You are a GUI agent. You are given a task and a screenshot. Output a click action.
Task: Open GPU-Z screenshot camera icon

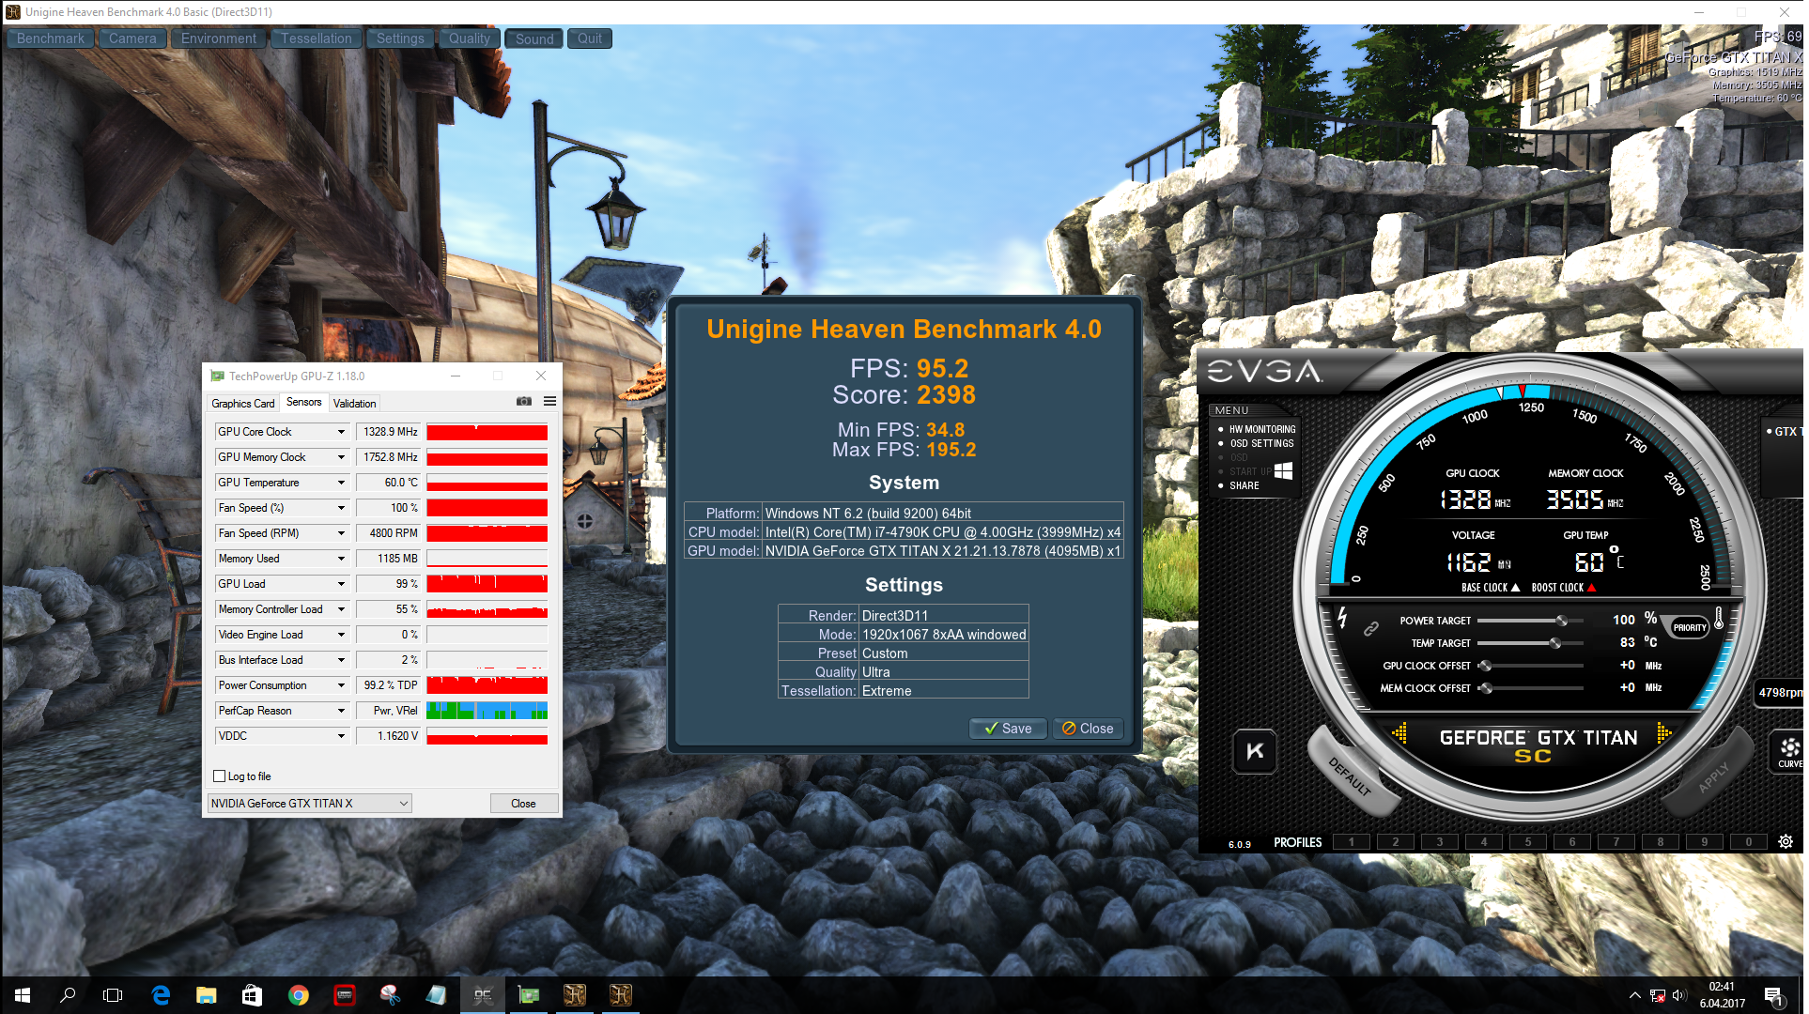pyautogui.click(x=524, y=402)
